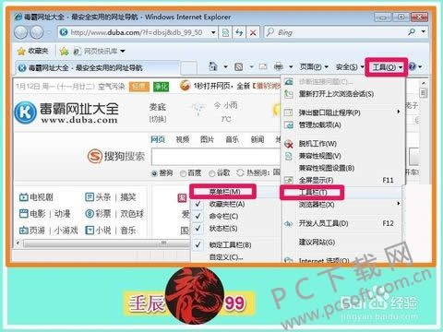The image size is (443, 332).
Task: Select 菜单栏(M) in the submenu
Action: coord(224,192)
